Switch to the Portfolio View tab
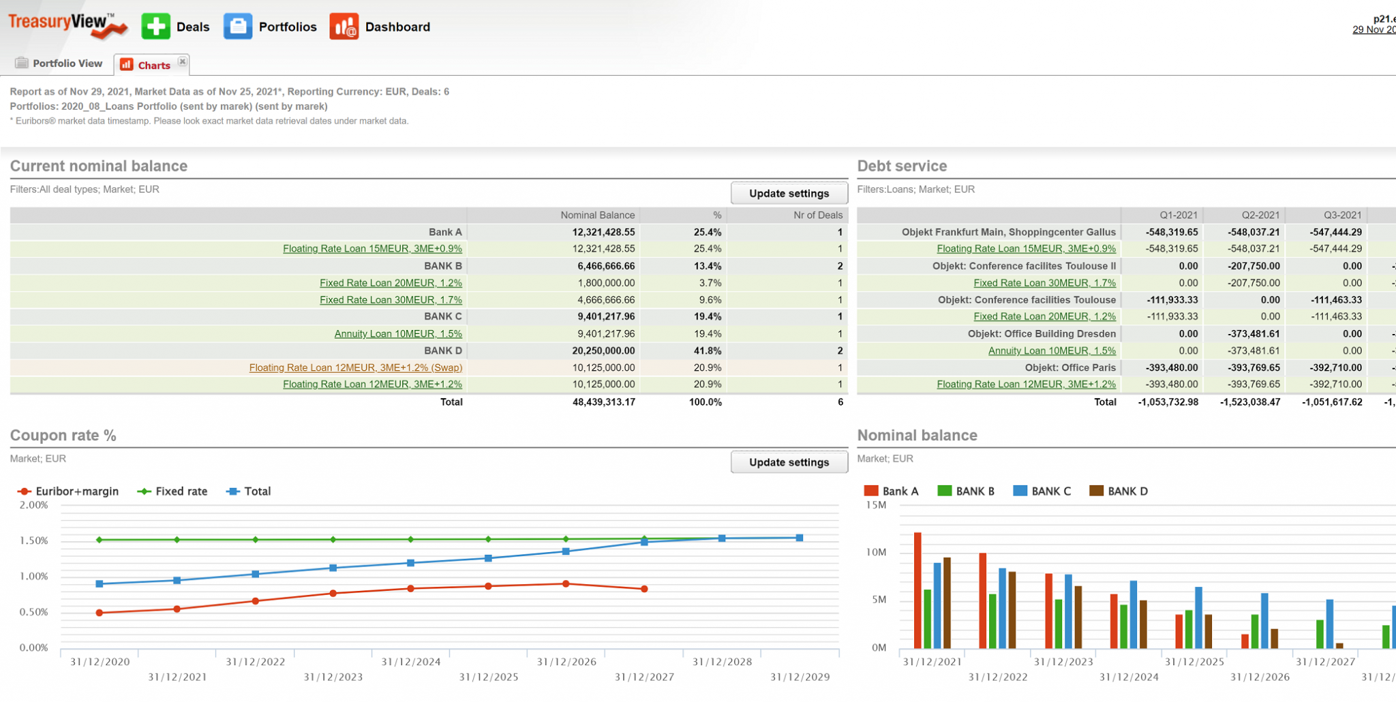This screenshot has width=1396, height=702. [x=67, y=63]
